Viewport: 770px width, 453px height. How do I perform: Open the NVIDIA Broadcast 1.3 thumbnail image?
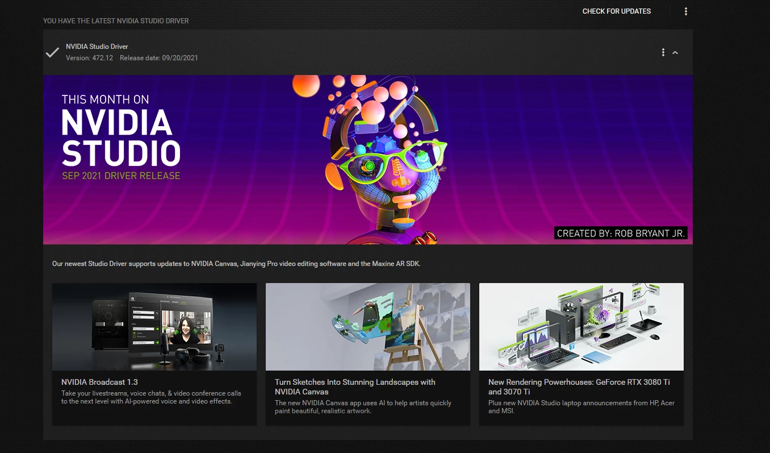[154, 327]
